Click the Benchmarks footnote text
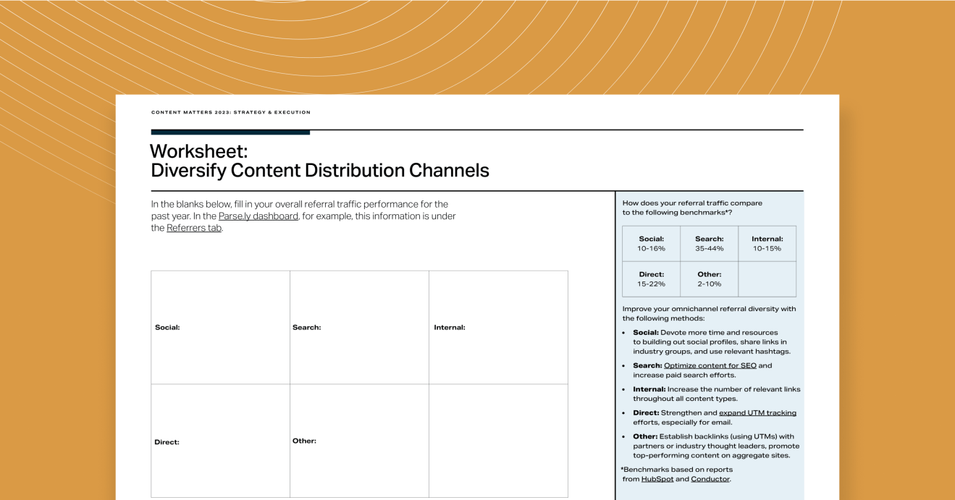The image size is (955, 500). [x=676, y=474]
